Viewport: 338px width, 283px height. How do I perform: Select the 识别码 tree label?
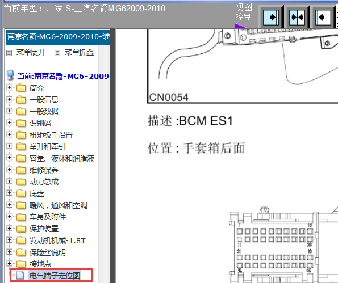point(40,123)
